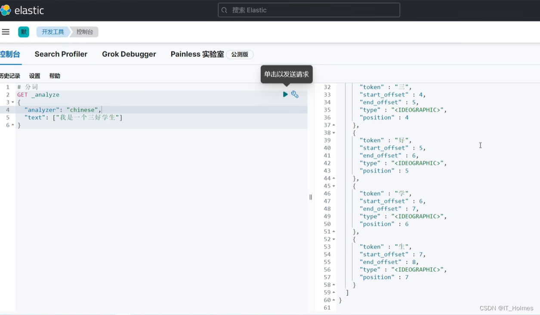Click the "type" line at response line 35
The width and height of the screenshot is (540, 315).
[403, 110]
